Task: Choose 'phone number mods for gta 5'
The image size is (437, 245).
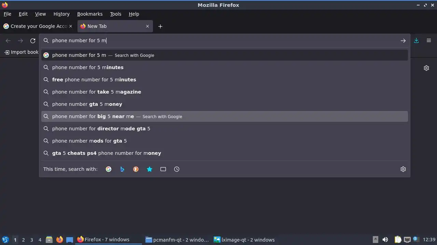Action: 225,141
